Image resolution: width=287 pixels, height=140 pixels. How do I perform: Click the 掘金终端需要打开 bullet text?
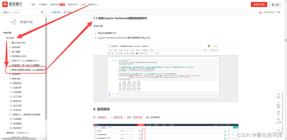pyautogui.click(x=107, y=33)
